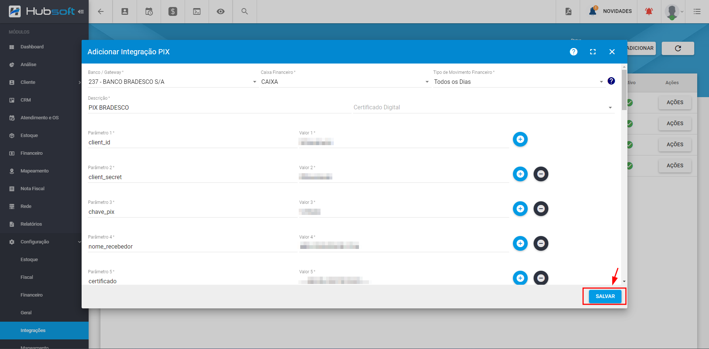The image size is (709, 349).
Task: Open help icon in dialog header
Action: (573, 52)
